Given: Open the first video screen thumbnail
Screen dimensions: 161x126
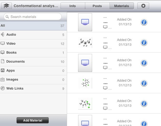Looking at the screenshot, I should (x=85, y=22).
